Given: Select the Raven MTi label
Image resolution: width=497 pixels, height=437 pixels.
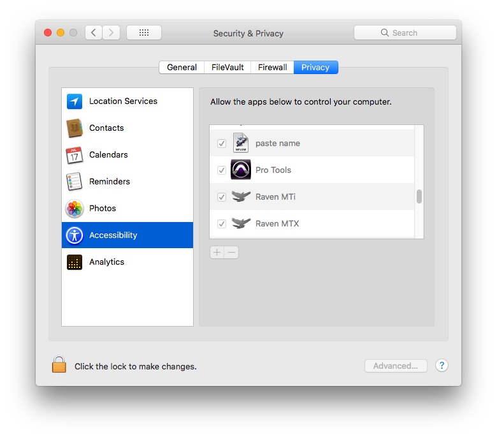Looking at the screenshot, I should pyautogui.click(x=275, y=197).
